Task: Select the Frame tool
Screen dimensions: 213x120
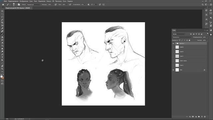Action: [x=2, y=26]
